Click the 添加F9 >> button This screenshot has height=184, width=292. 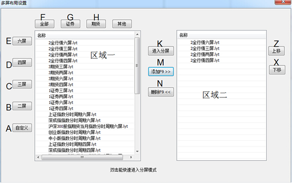[x=161, y=71]
